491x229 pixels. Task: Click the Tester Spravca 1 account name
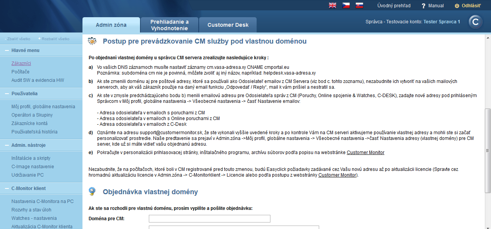[x=442, y=22]
